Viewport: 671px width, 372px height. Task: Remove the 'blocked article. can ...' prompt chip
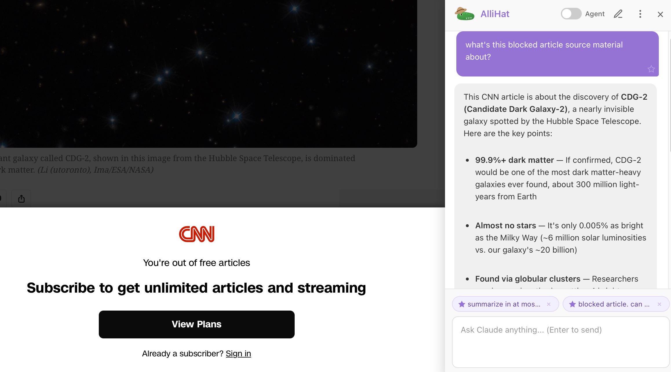coord(659,304)
